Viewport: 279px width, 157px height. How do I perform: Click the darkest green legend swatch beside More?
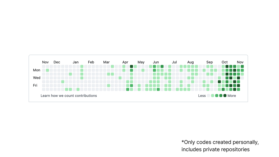pos(225,96)
